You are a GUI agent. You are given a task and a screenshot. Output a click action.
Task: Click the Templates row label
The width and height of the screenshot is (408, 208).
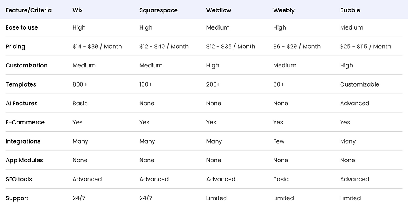pos(21,84)
